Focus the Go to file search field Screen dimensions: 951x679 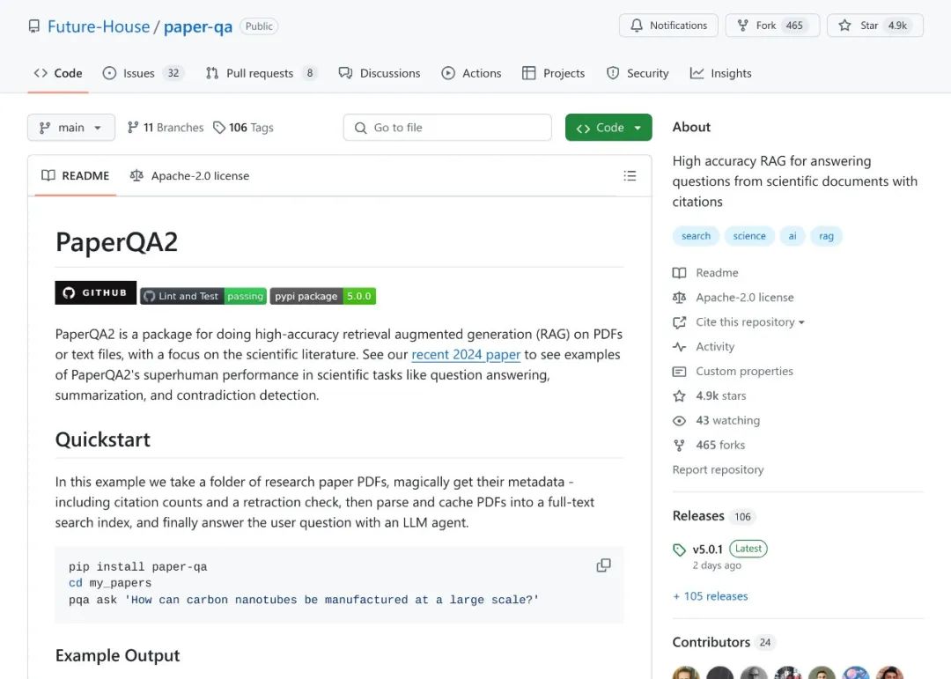[x=447, y=128]
